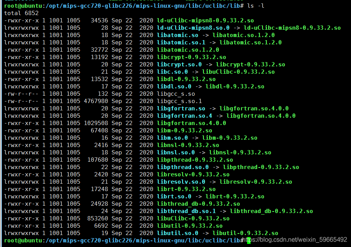
Task: Click file size 67408 in libm row
Action: (99, 131)
